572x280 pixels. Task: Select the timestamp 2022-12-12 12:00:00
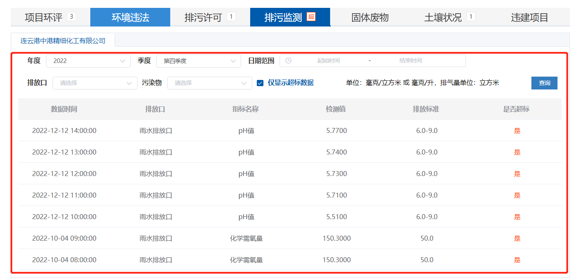64,174
